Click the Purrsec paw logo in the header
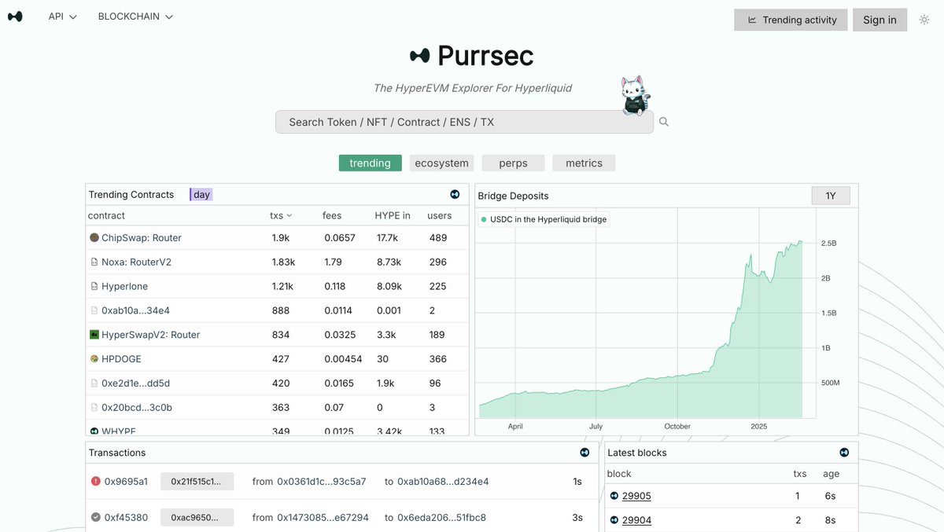Screen dimensions: 944x532 (x=15, y=16)
